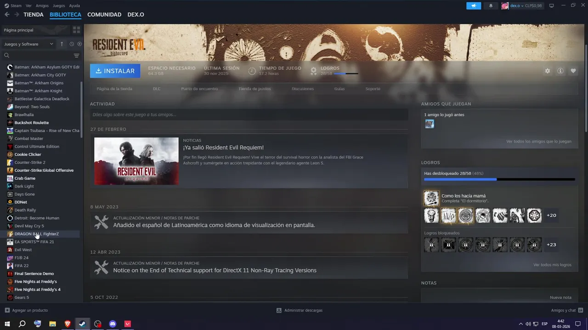
Task: Open friend avatar who played before
Action: pyautogui.click(x=430, y=124)
